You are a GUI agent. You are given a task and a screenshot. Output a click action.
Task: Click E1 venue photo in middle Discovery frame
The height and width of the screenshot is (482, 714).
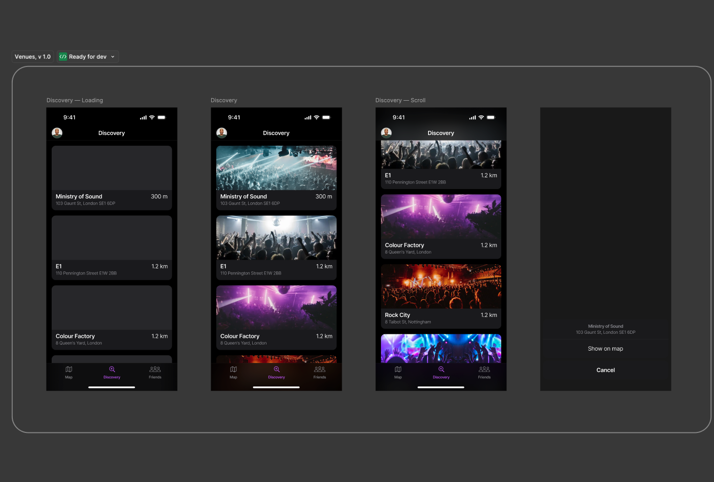tap(276, 238)
